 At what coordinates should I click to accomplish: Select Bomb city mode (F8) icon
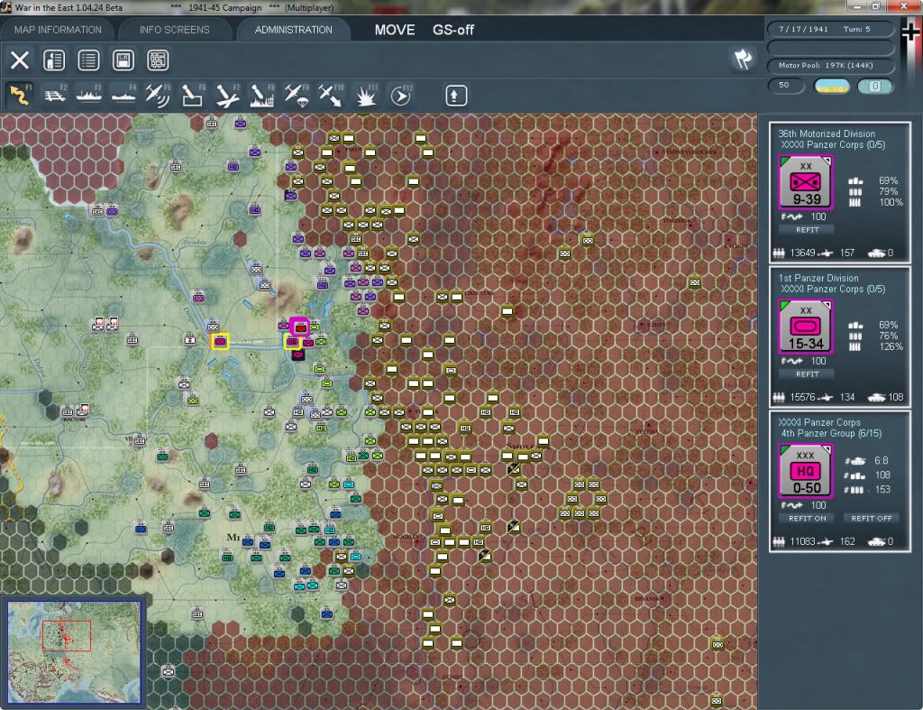point(261,96)
